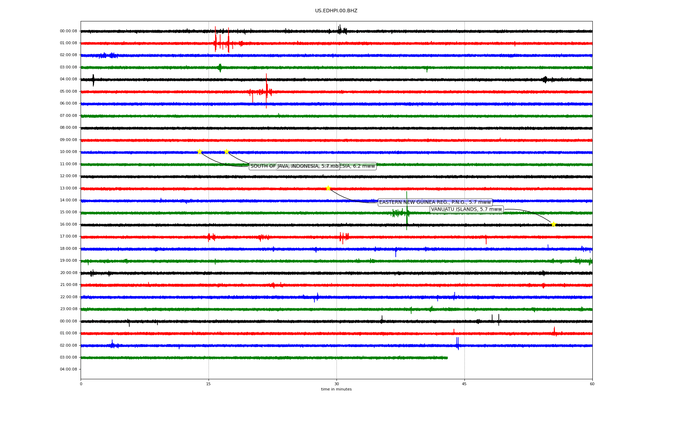Screen dimensions: 673x421
Task: Click the 23:00:08 row time label
Action: (x=68, y=309)
